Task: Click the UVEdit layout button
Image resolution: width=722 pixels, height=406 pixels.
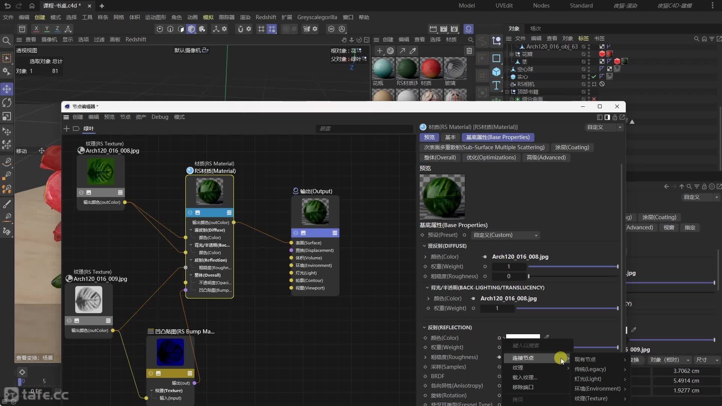Action: coord(504,6)
